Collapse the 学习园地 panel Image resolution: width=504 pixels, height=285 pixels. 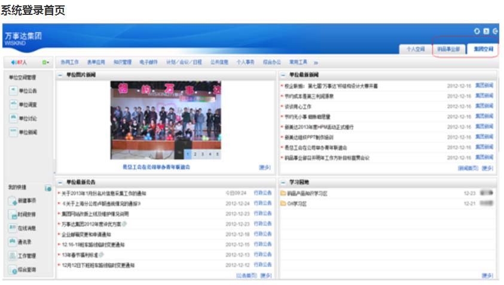click(x=283, y=181)
